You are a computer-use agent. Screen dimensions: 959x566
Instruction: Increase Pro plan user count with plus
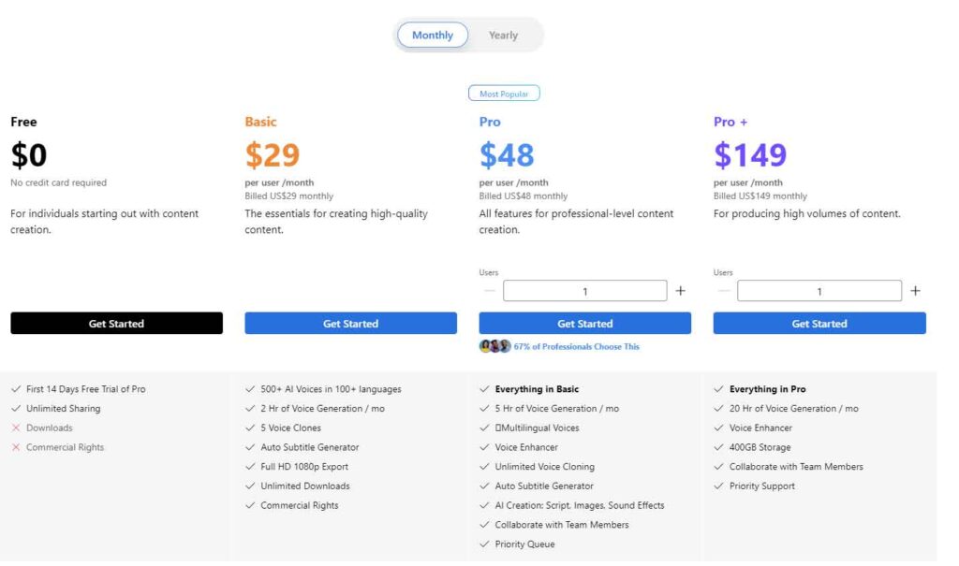[681, 291]
